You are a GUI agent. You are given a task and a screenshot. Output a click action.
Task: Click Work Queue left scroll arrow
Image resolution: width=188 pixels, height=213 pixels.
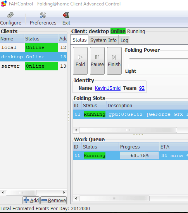point(76,199)
